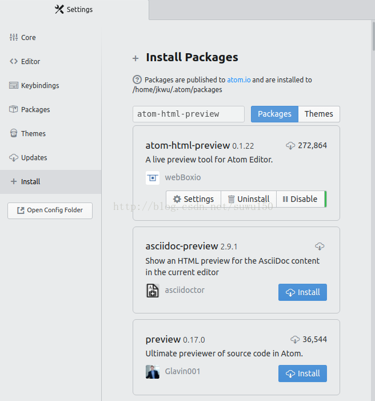Screen dimensions: 375x401
Task: Click the /home/jkwu/.atom/packages path text
Action: point(177,90)
